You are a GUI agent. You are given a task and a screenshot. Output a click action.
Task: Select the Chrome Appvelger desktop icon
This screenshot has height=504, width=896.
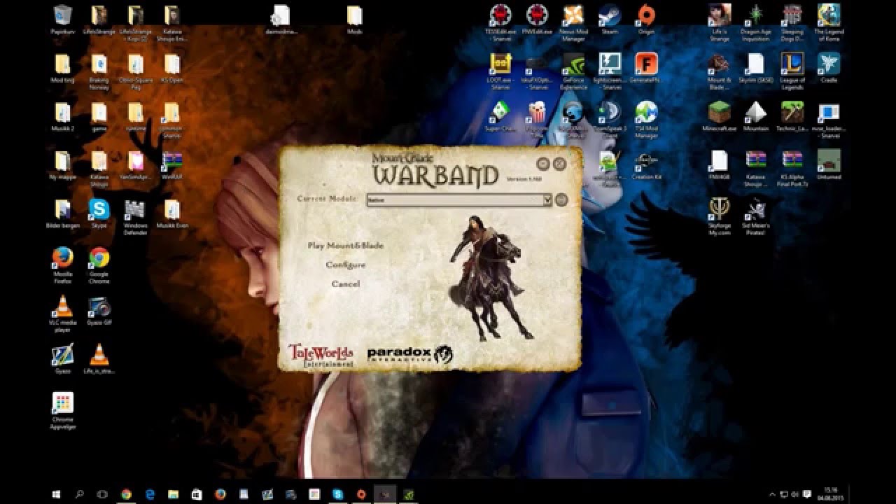[62, 410]
